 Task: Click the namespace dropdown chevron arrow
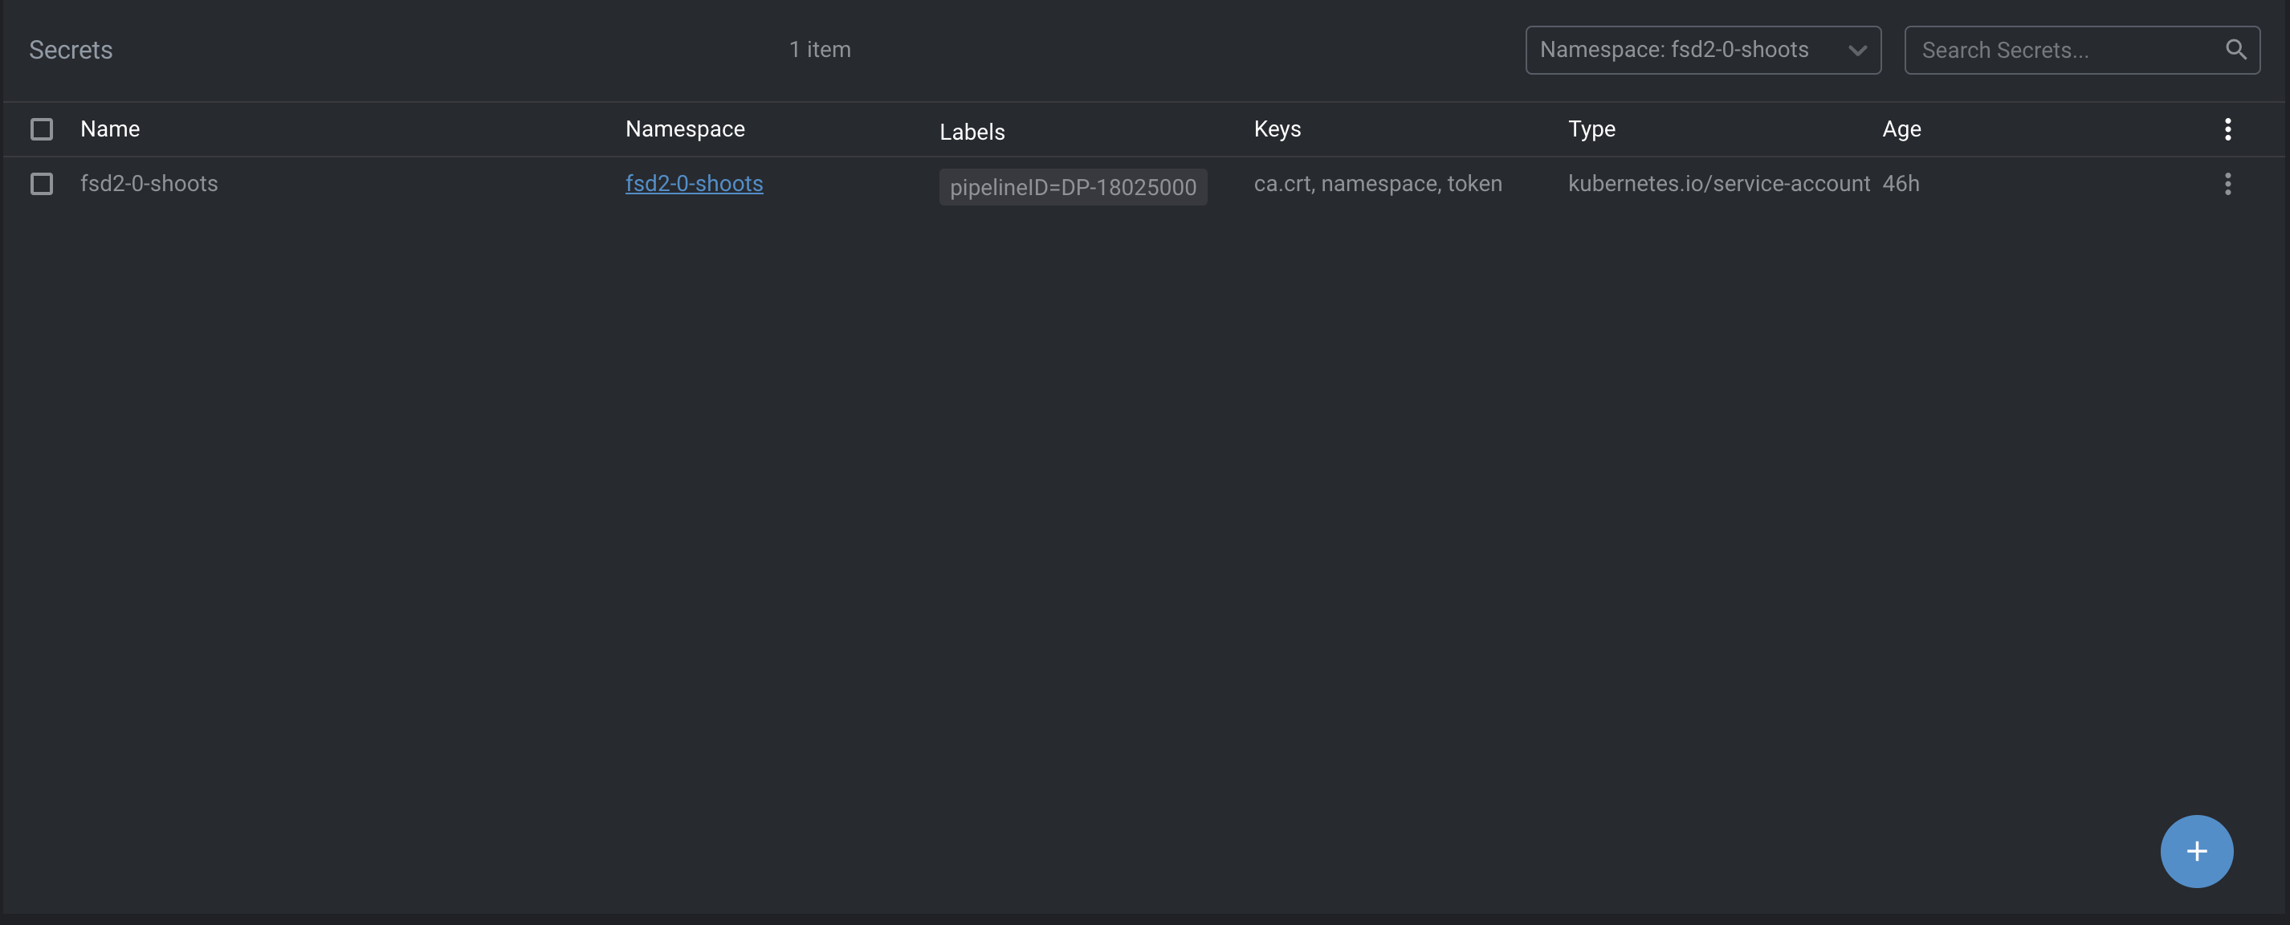coord(1857,51)
